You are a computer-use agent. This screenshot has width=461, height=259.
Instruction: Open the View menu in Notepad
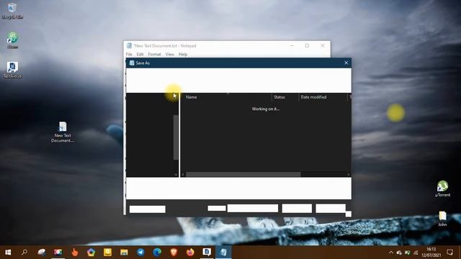[x=170, y=55]
